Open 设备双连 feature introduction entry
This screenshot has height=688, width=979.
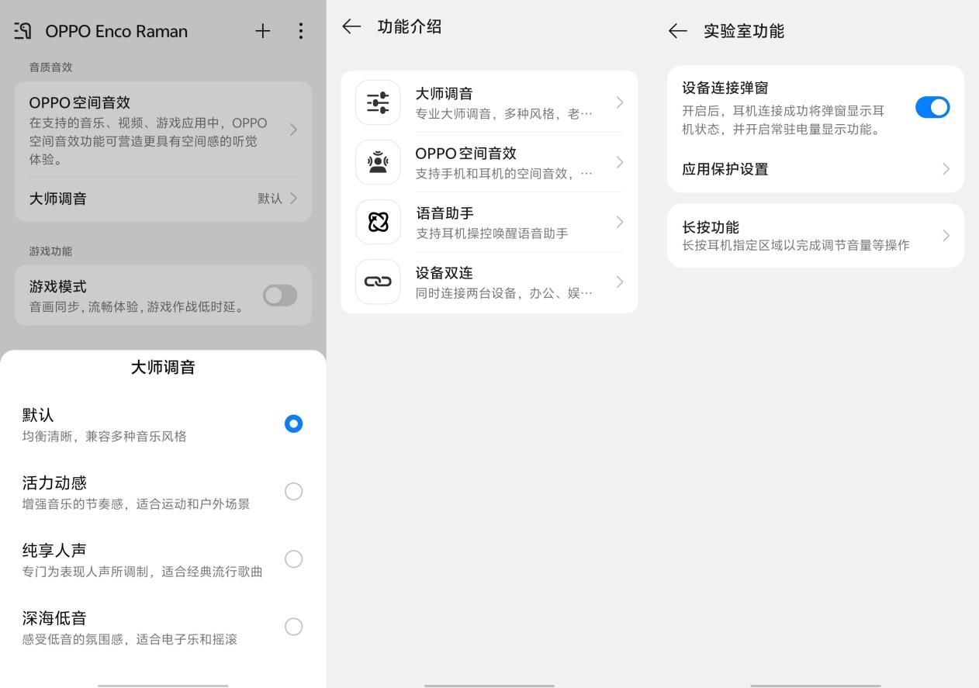tap(490, 282)
